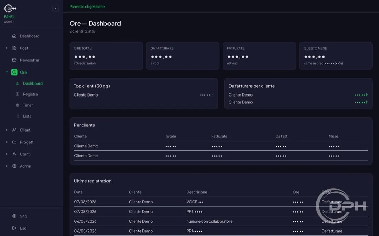
Task: Click the Clienti people icon
Action: point(14,130)
